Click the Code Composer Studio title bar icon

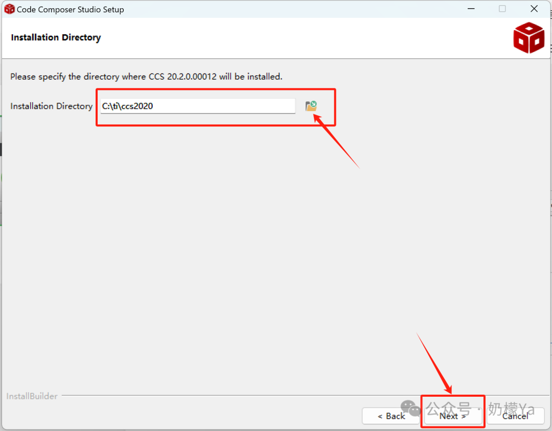(10, 9)
